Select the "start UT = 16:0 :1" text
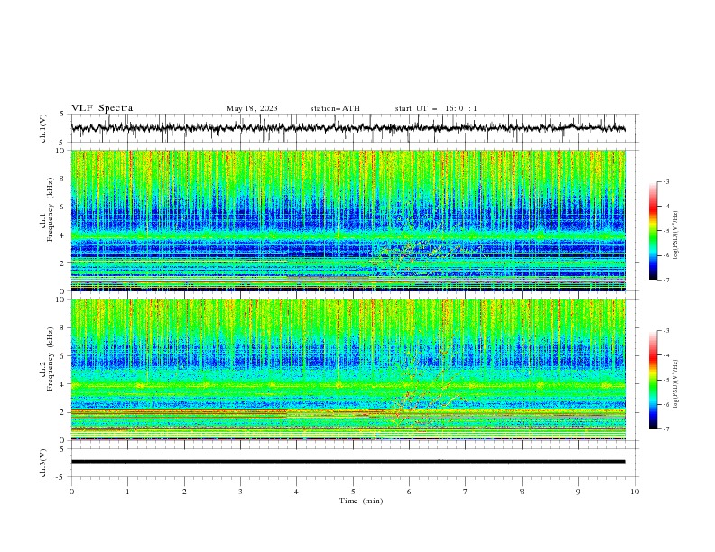 coord(436,108)
